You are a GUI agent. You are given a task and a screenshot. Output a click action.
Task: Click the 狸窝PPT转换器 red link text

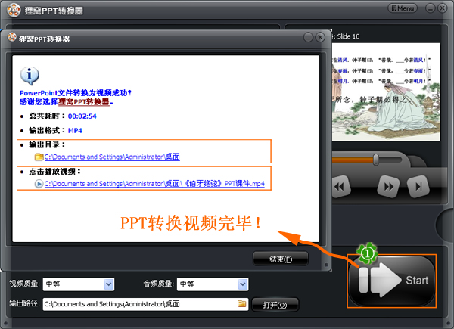click(x=84, y=102)
